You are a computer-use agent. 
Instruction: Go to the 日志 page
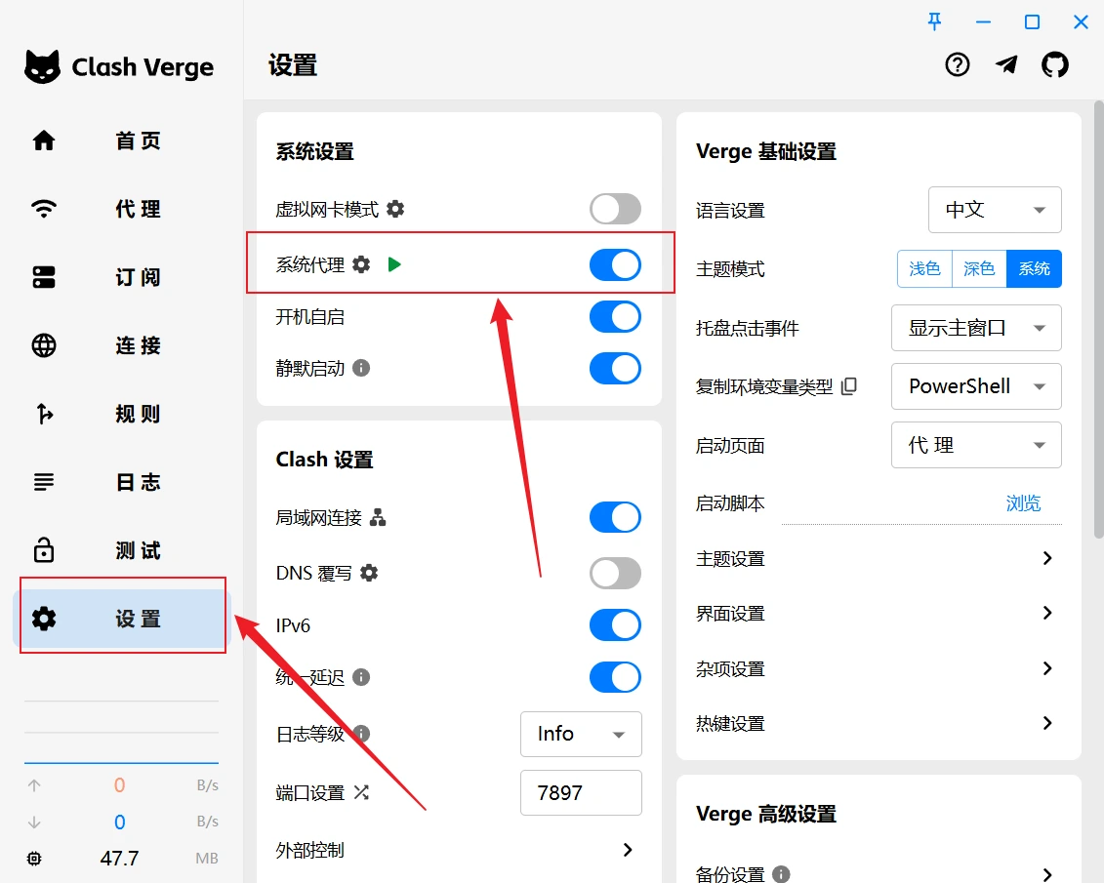coord(122,482)
